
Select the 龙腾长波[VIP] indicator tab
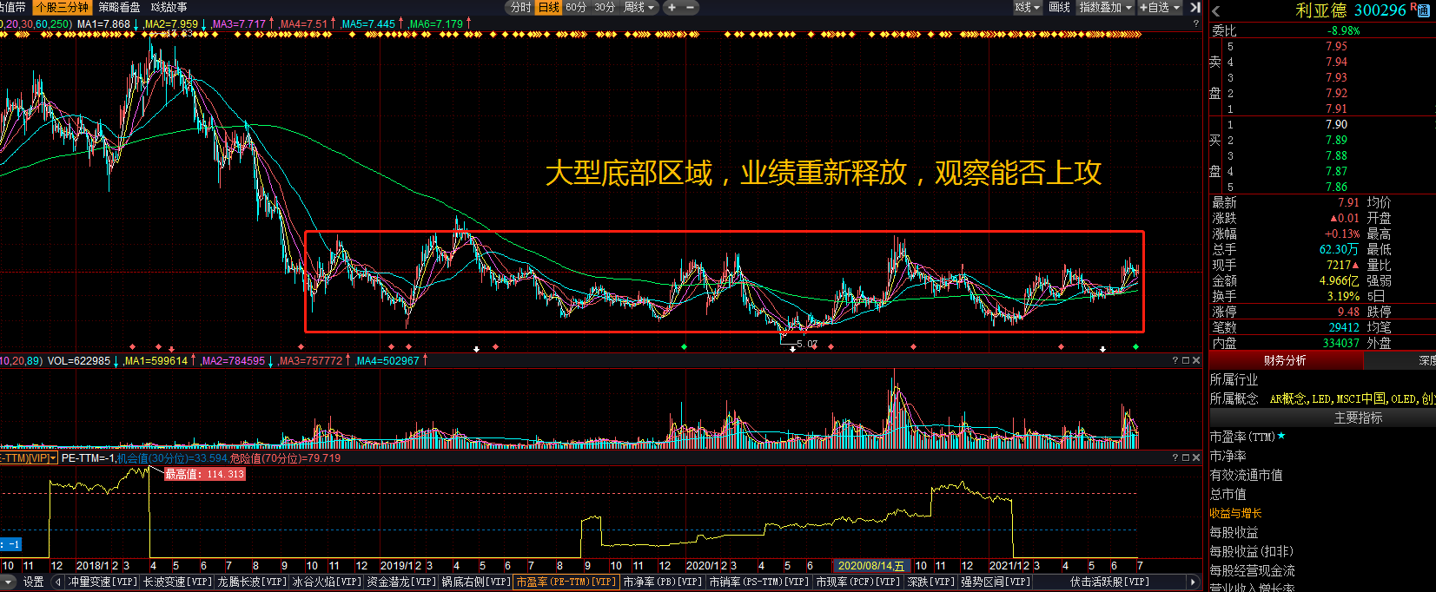click(252, 582)
